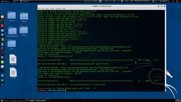Open the NXcrypt folder on desktop
Image resolution: width=181 pixels, height=102 pixels.
tap(24, 17)
